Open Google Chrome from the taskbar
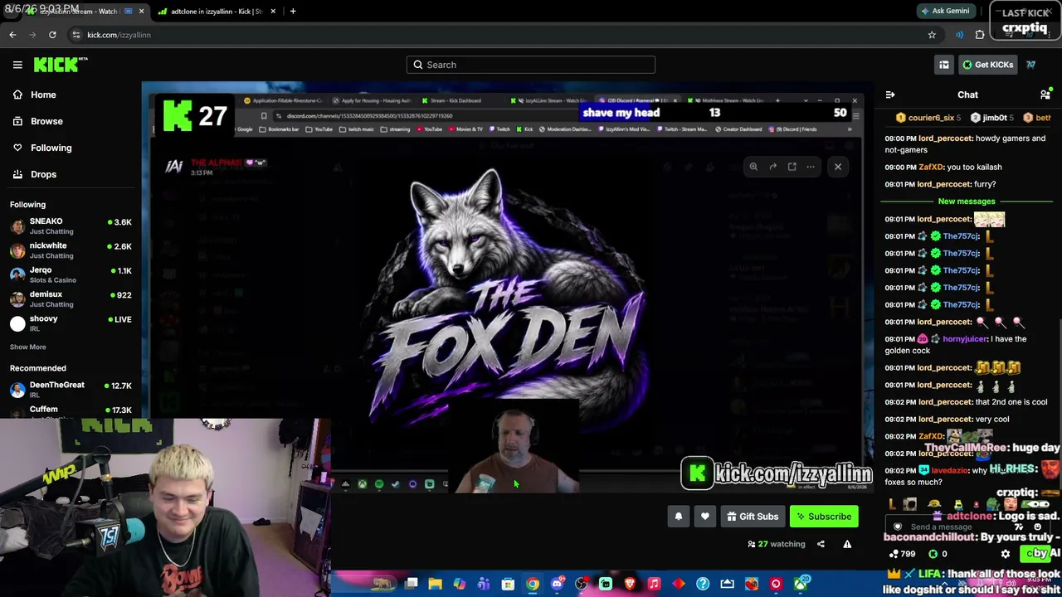This screenshot has width=1062, height=597. click(533, 584)
